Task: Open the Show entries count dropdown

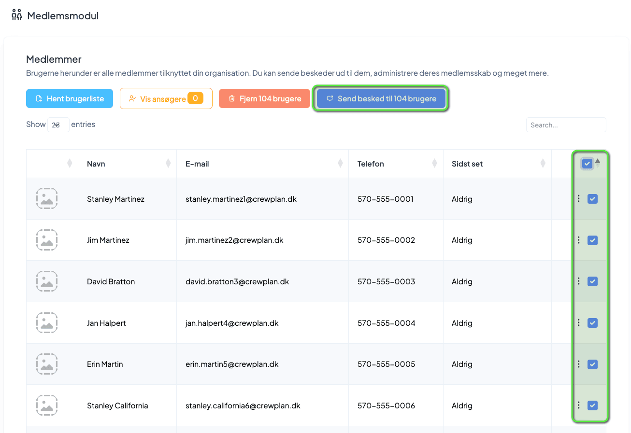Action: [58, 125]
